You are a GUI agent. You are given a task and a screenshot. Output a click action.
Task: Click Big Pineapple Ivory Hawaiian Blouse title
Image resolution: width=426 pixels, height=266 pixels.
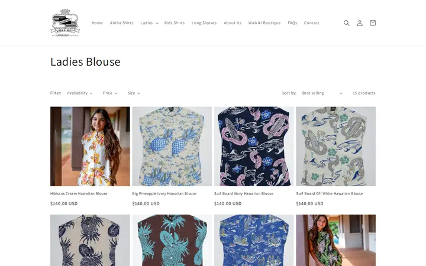coord(164,193)
